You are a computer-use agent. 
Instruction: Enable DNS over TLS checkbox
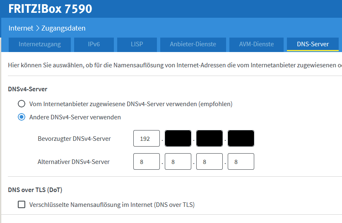point(22,204)
